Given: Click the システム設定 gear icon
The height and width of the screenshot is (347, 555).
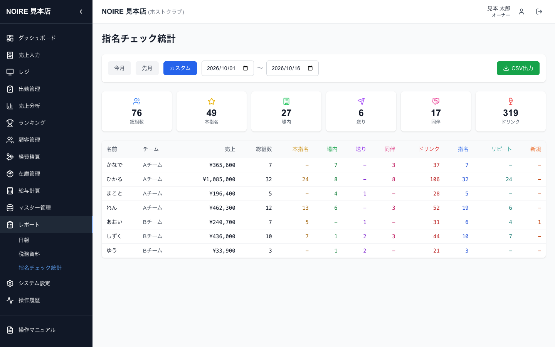Looking at the screenshot, I should [x=10, y=283].
